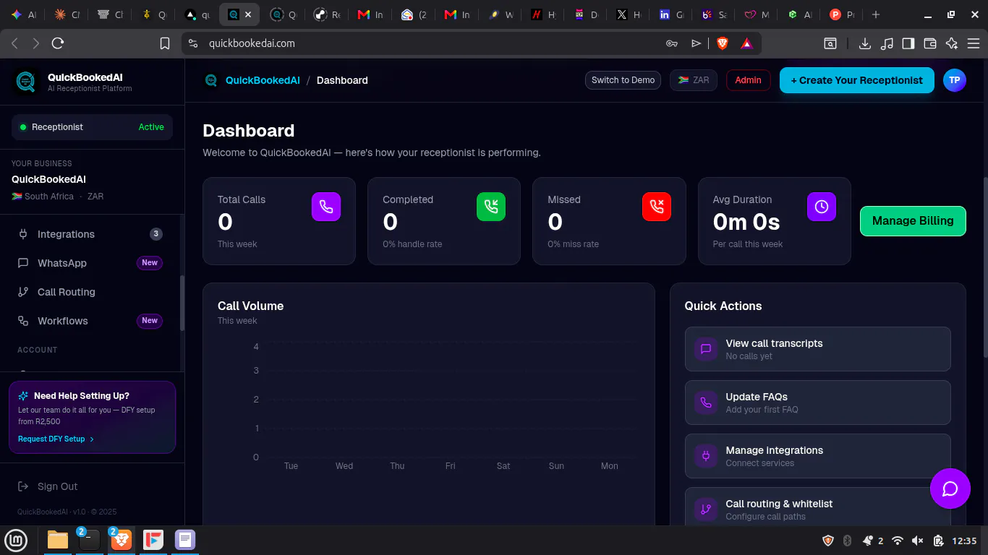Toggle the browser sidebar panel icon

[x=908, y=43]
